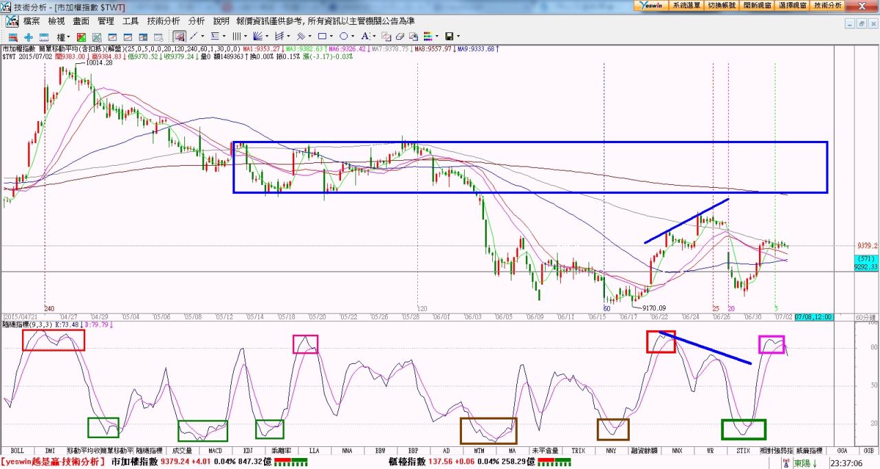The image size is (880, 469).
Task: Switch to the KDJ indicator tab
Action: click(247, 450)
